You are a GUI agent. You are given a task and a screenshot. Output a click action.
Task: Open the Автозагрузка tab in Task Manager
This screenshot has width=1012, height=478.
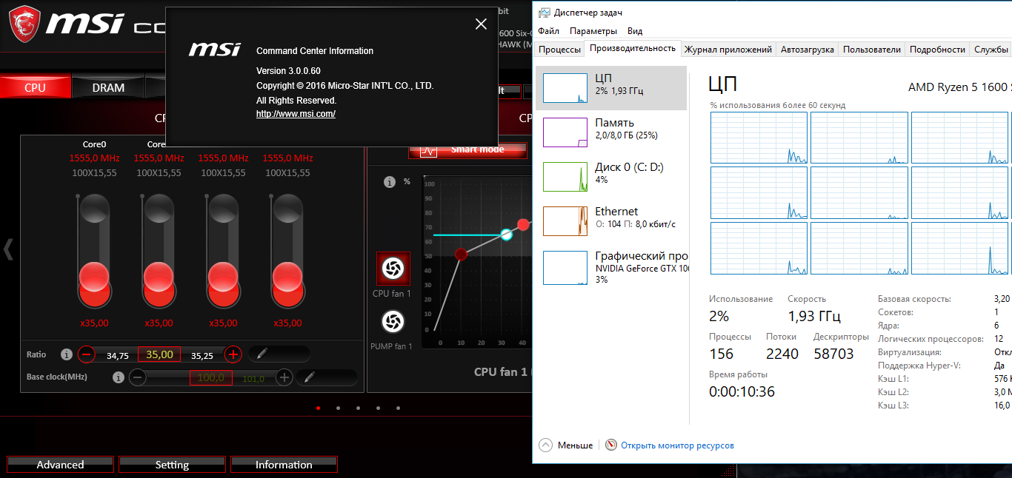(x=808, y=50)
